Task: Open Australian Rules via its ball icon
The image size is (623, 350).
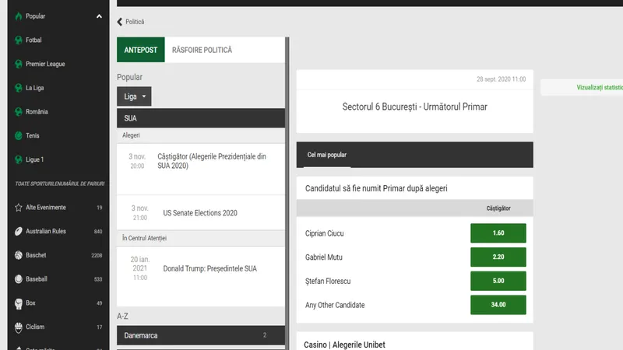Action: (x=18, y=232)
